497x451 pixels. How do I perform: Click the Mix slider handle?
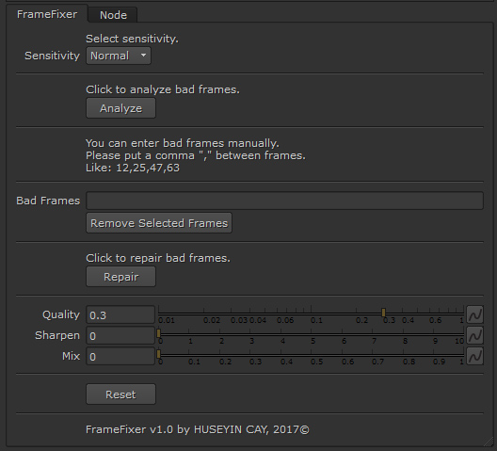coord(159,354)
